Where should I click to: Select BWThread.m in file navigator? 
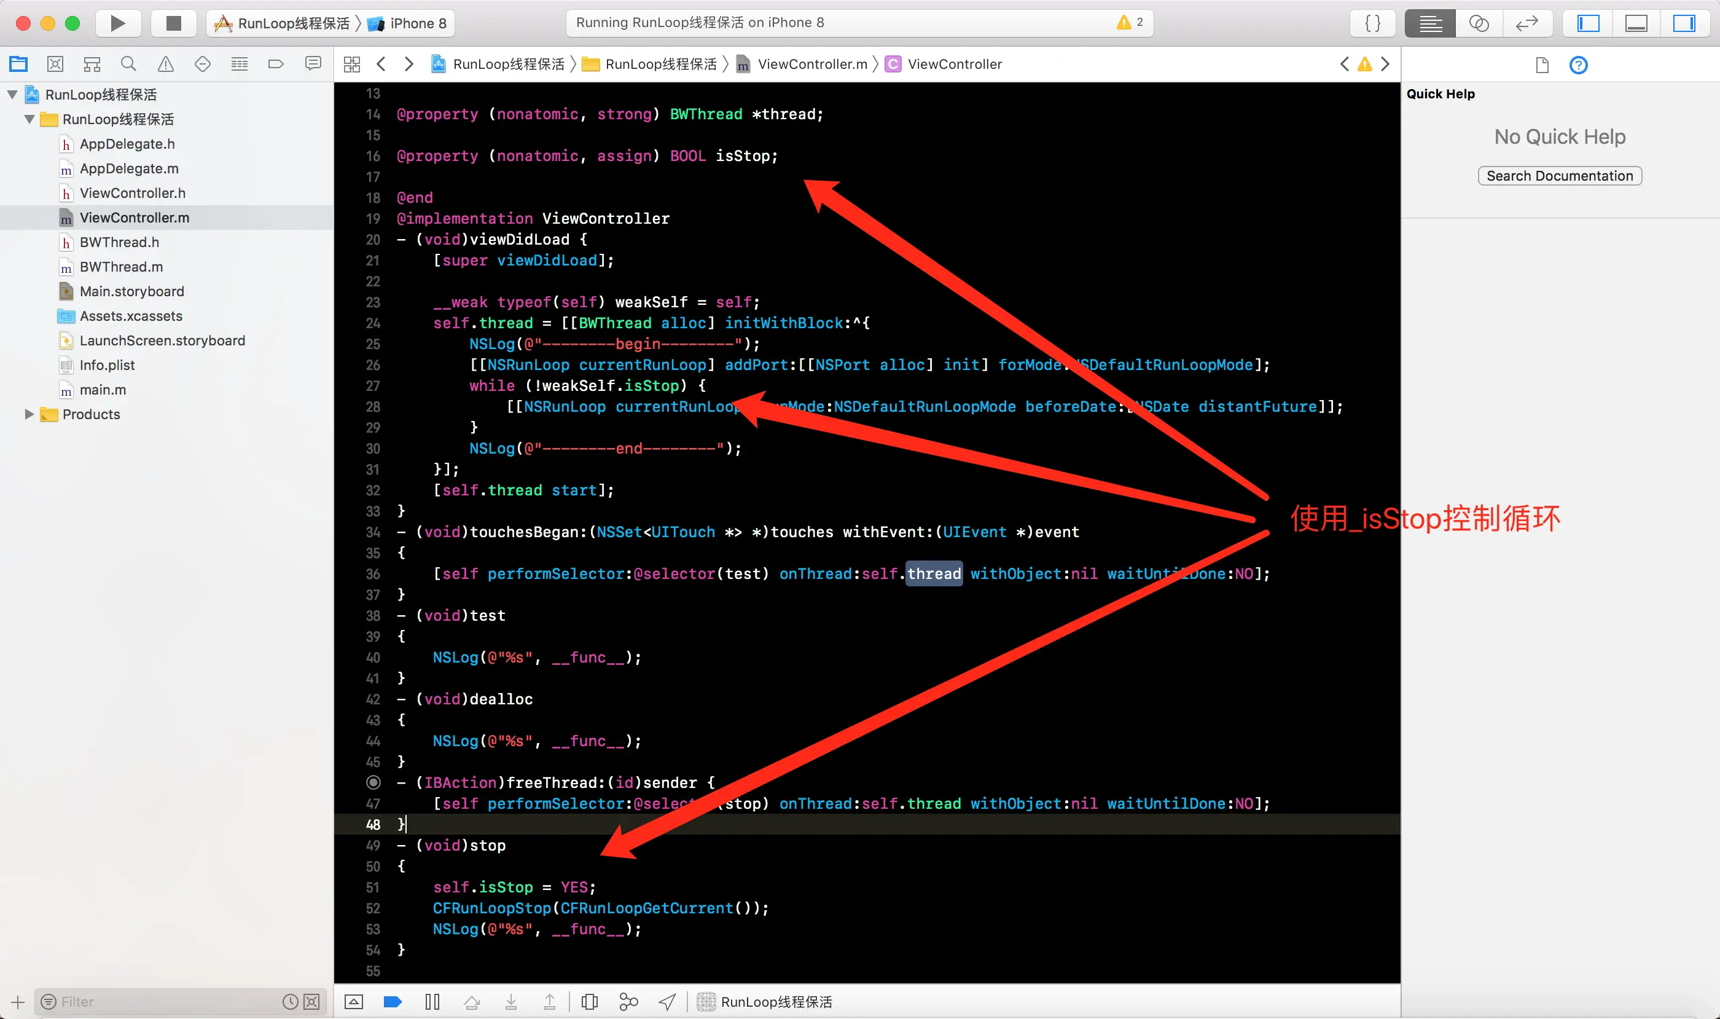pyautogui.click(x=121, y=266)
